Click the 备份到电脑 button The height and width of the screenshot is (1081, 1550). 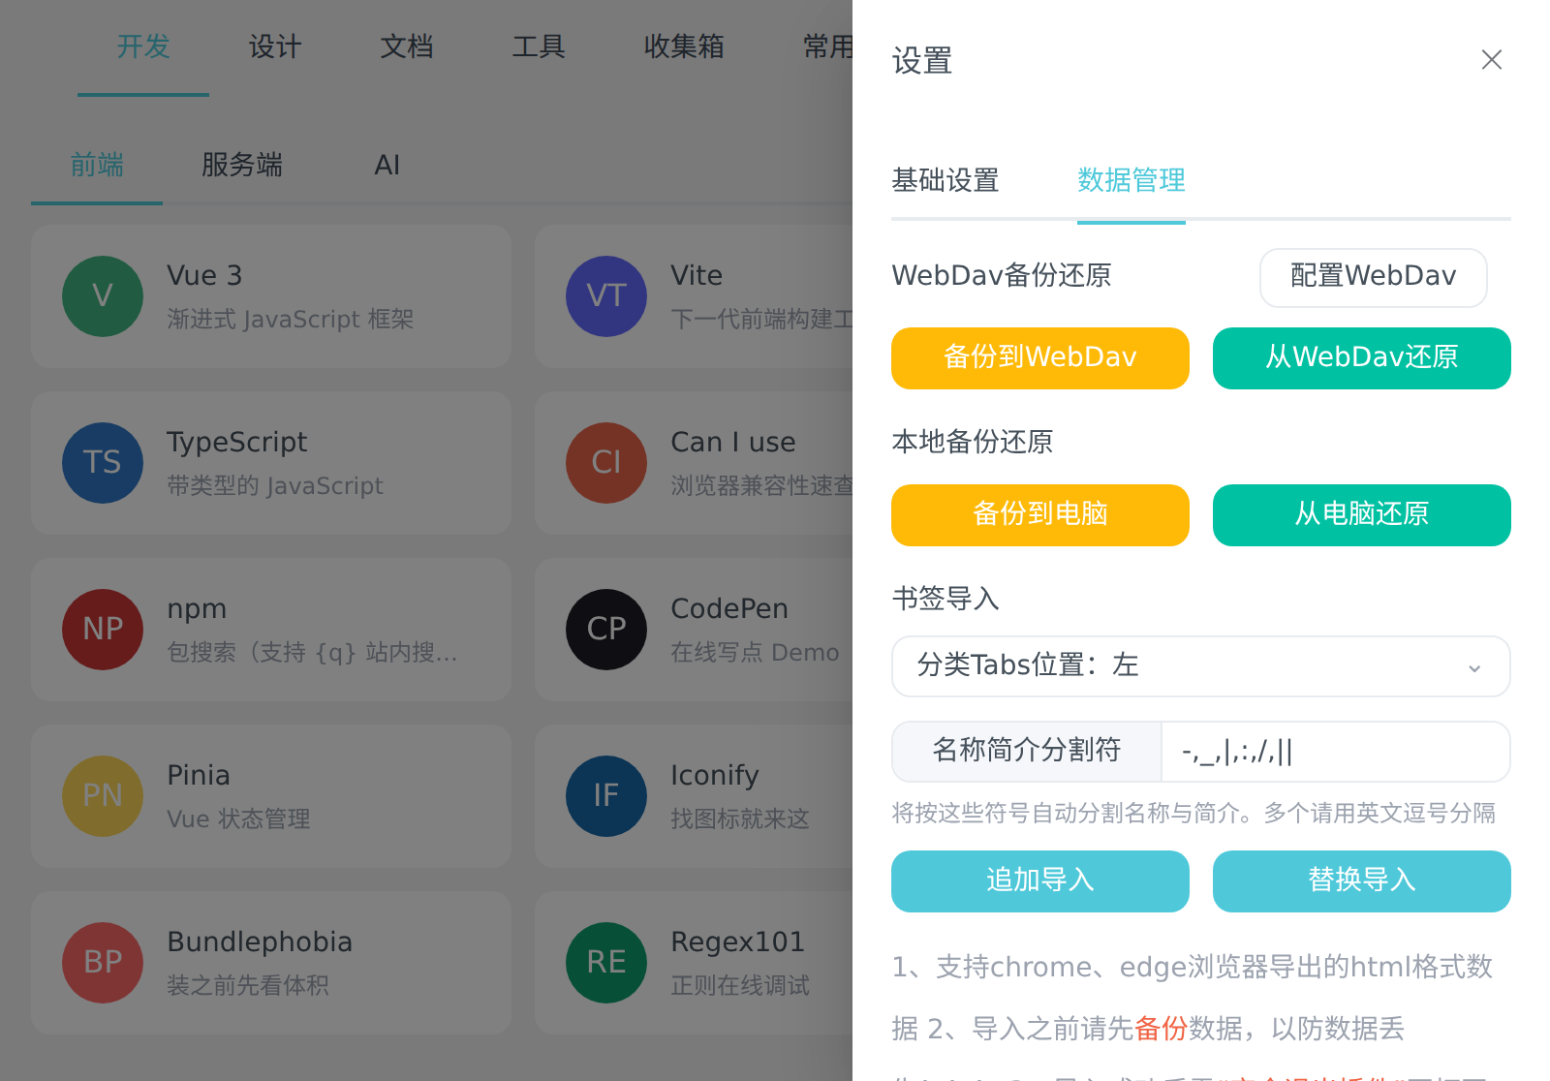tap(1040, 515)
